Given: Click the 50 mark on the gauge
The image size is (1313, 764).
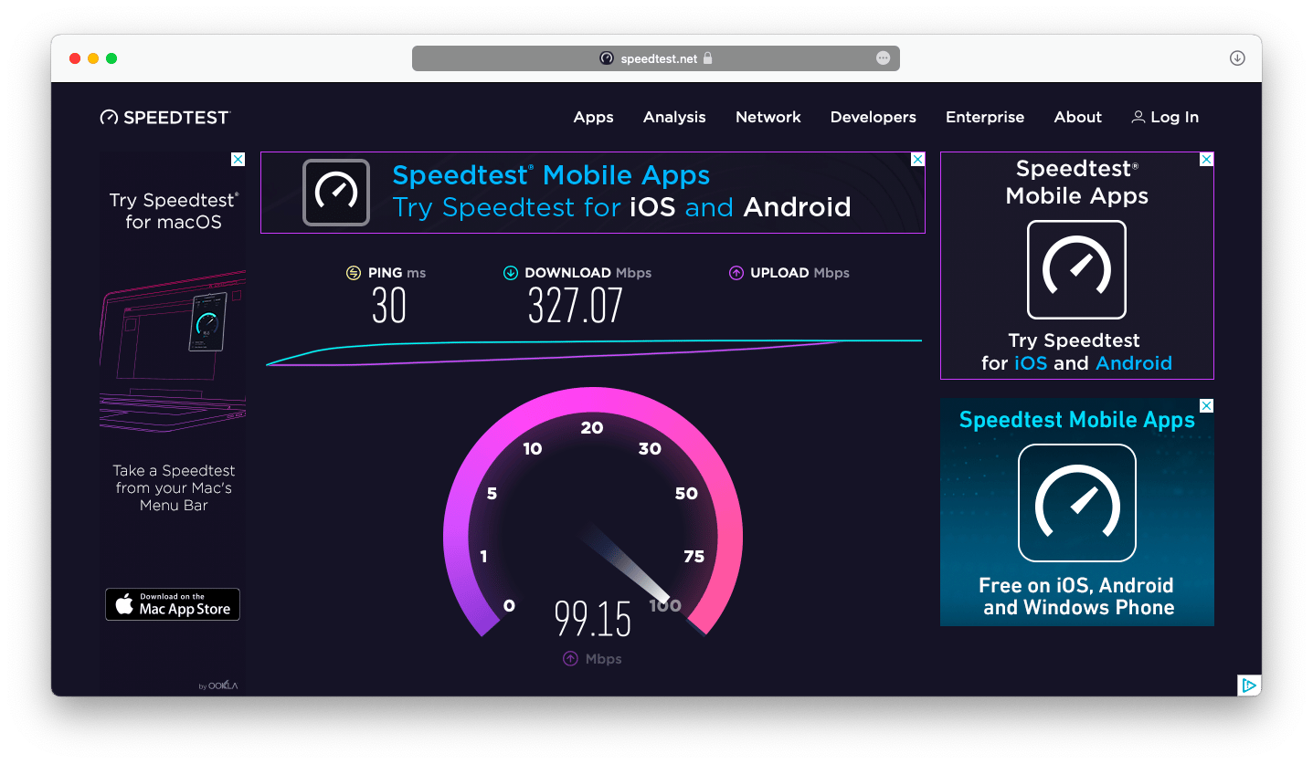Looking at the screenshot, I should coord(686,494).
